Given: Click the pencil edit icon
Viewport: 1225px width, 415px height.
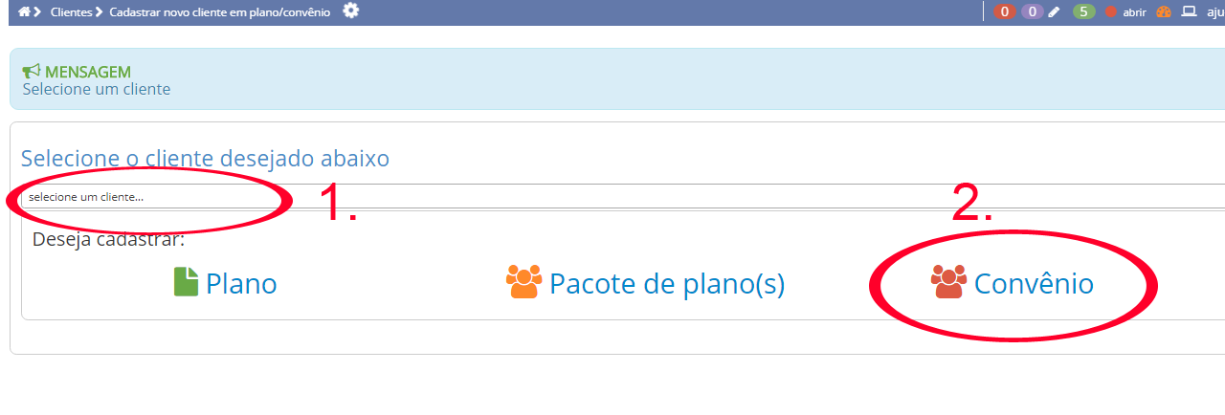Looking at the screenshot, I should 1055,12.
